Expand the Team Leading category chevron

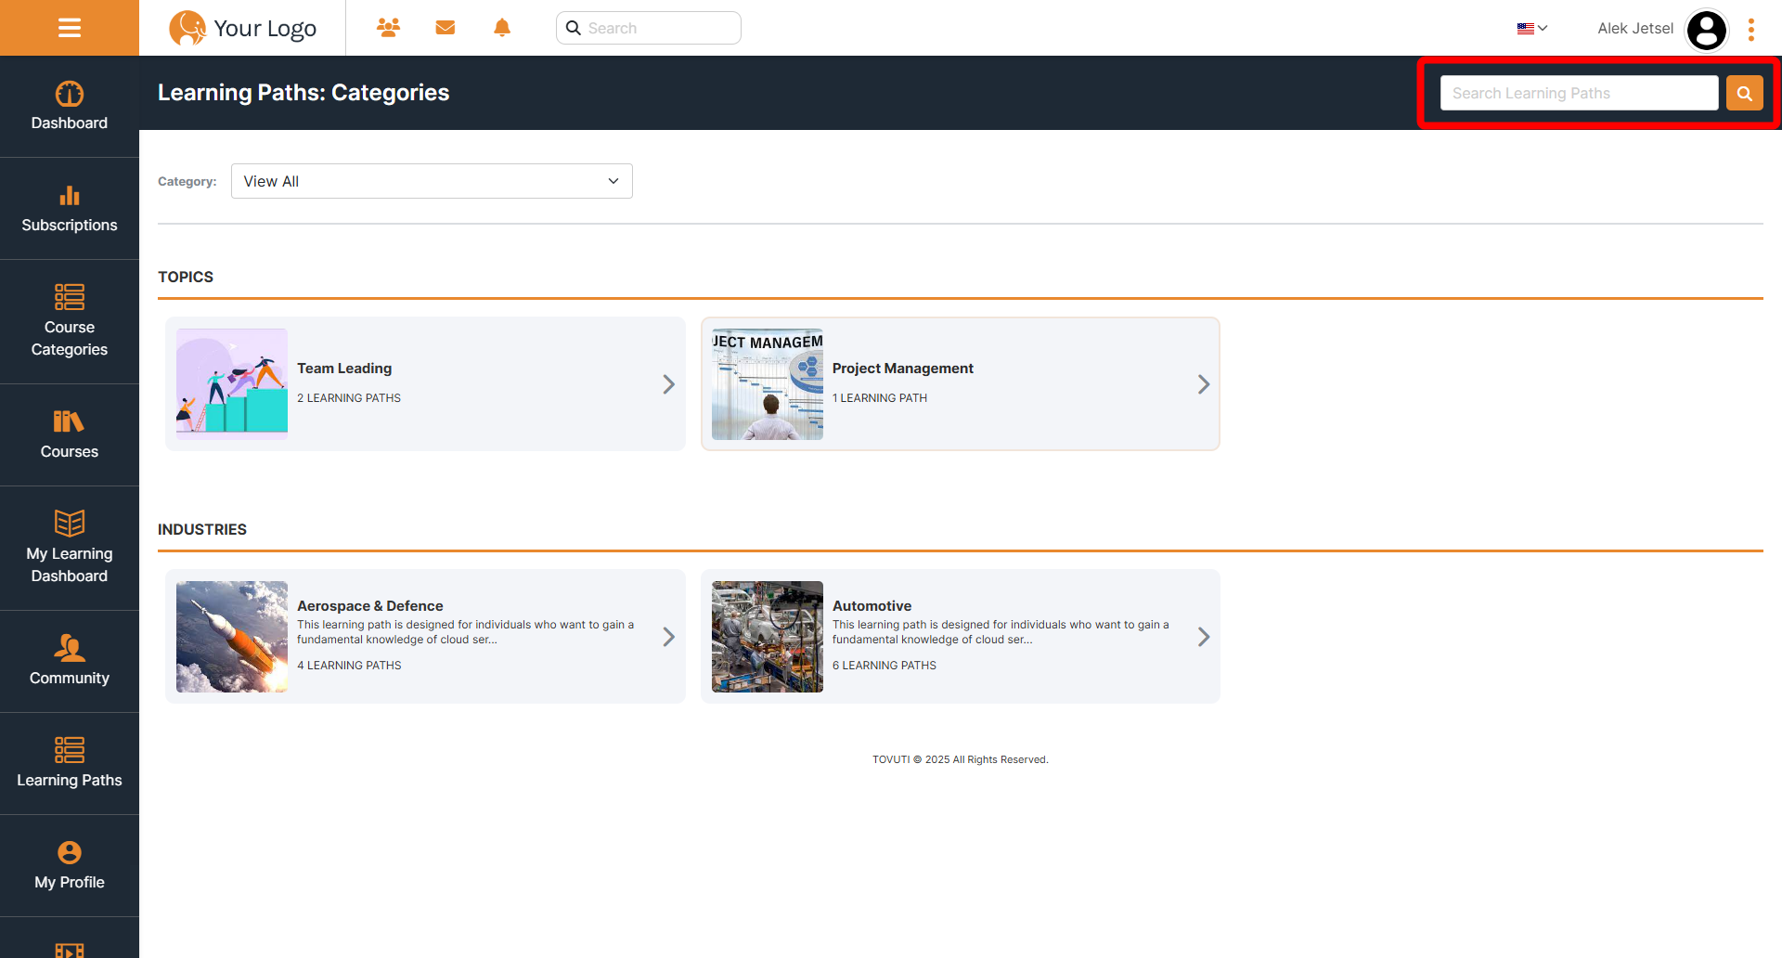click(668, 384)
